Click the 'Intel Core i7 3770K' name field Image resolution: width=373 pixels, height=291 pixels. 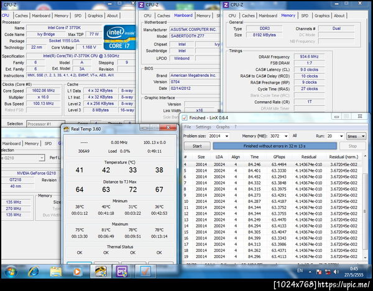(64, 28)
